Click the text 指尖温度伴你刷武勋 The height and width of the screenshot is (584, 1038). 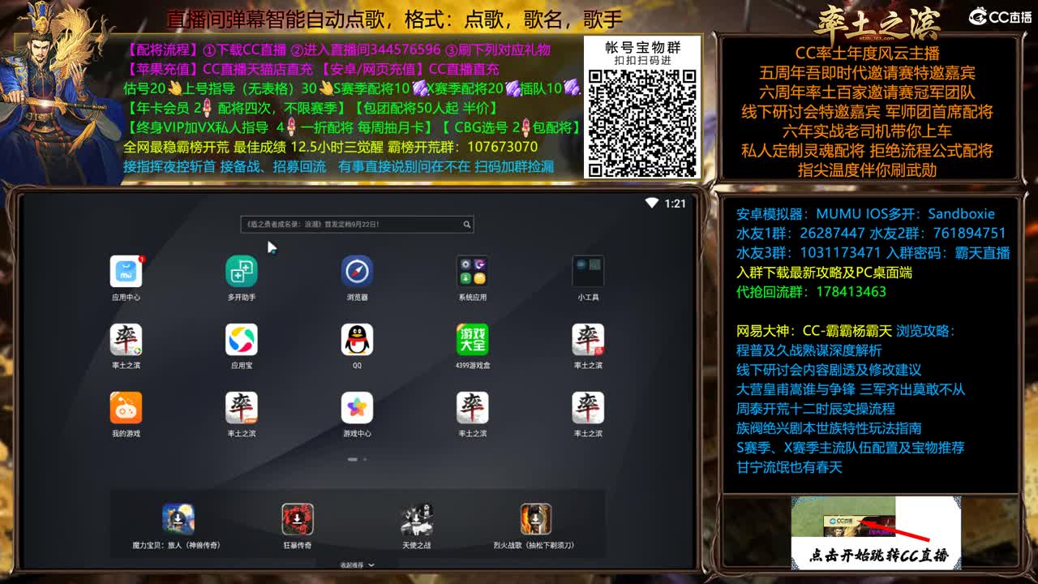click(867, 170)
